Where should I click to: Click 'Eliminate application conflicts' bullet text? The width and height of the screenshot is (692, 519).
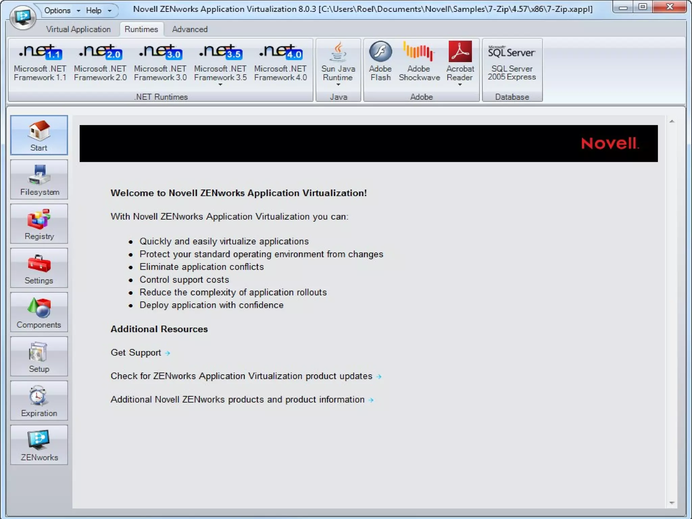[201, 267]
